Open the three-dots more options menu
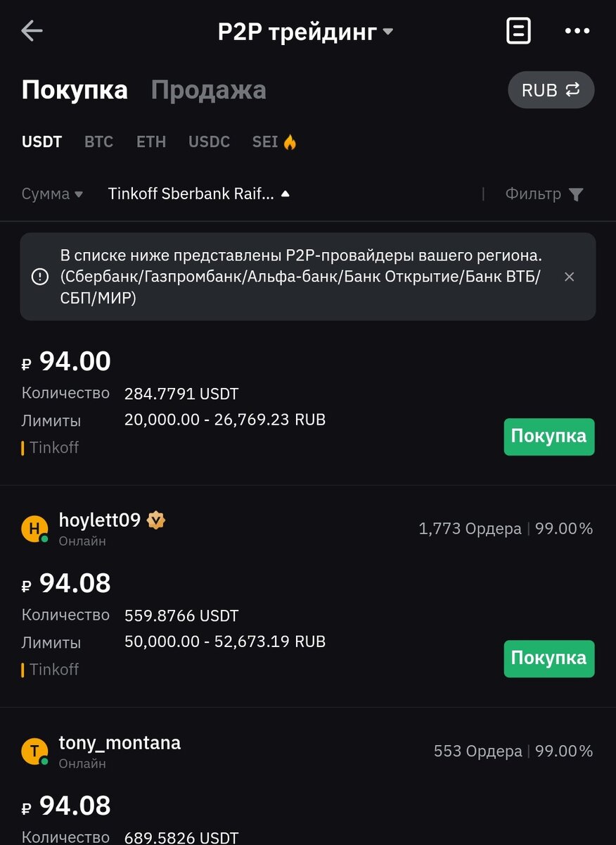The width and height of the screenshot is (616, 845). pos(577,31)
